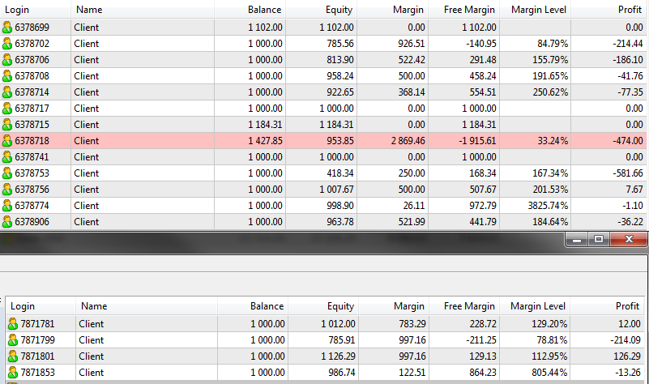Sort lower table by Free Margin header

[x=464, y=306]
